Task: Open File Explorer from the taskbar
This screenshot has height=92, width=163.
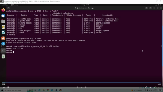Action: [44, 90]
